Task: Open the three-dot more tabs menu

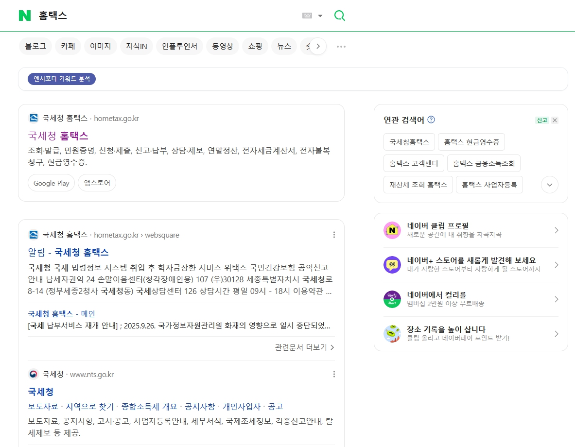Action: click(x=341, y=47)
